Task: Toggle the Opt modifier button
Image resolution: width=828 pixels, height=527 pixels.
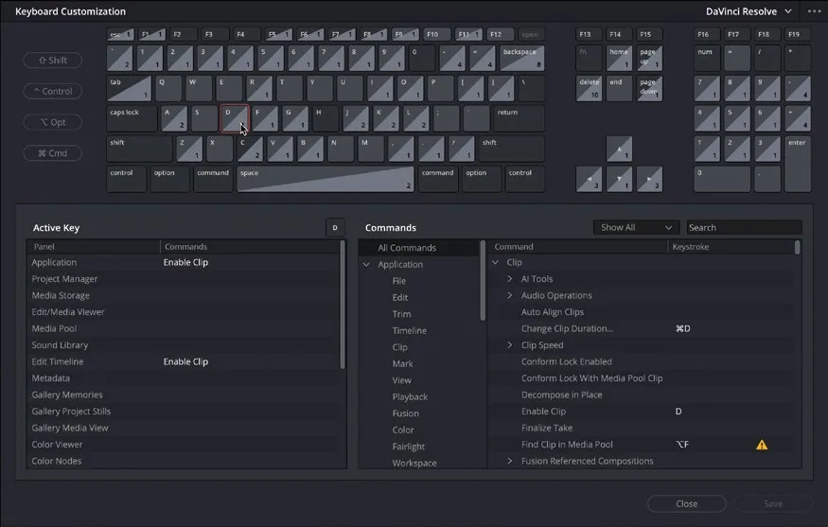Action: click(x=53, y=122)
